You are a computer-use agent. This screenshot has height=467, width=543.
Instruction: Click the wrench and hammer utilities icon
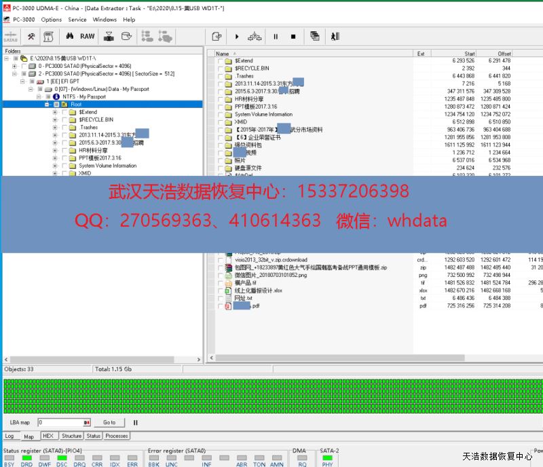point(32,36)
